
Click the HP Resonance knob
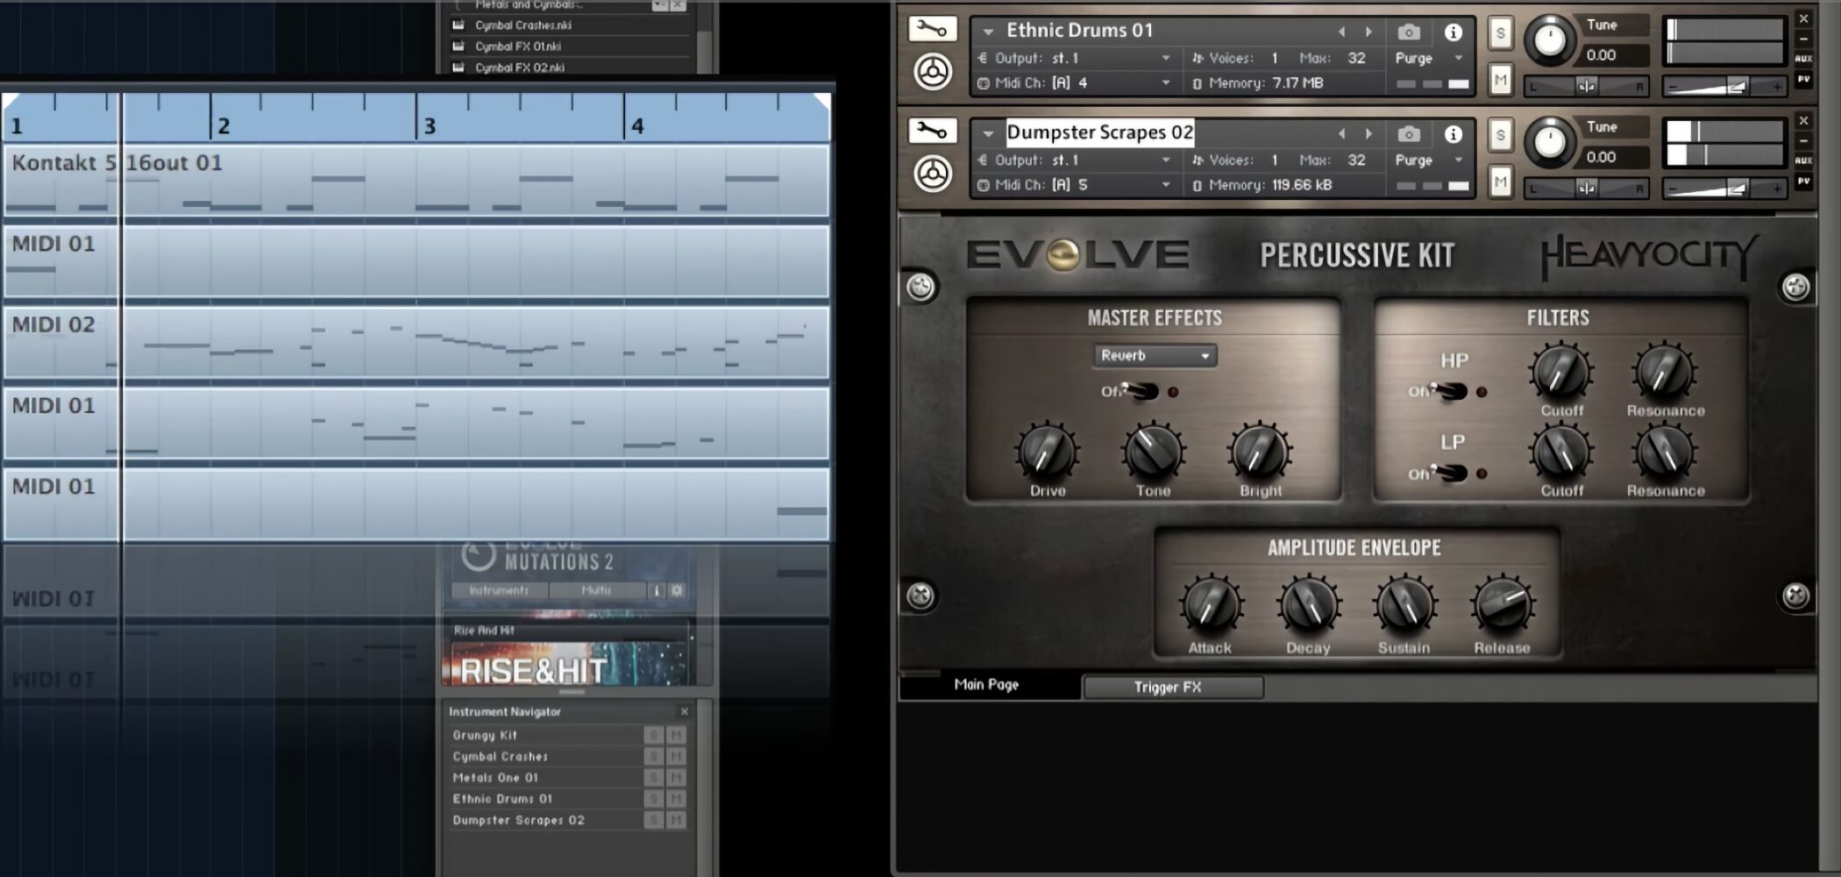coord(1664,372)
